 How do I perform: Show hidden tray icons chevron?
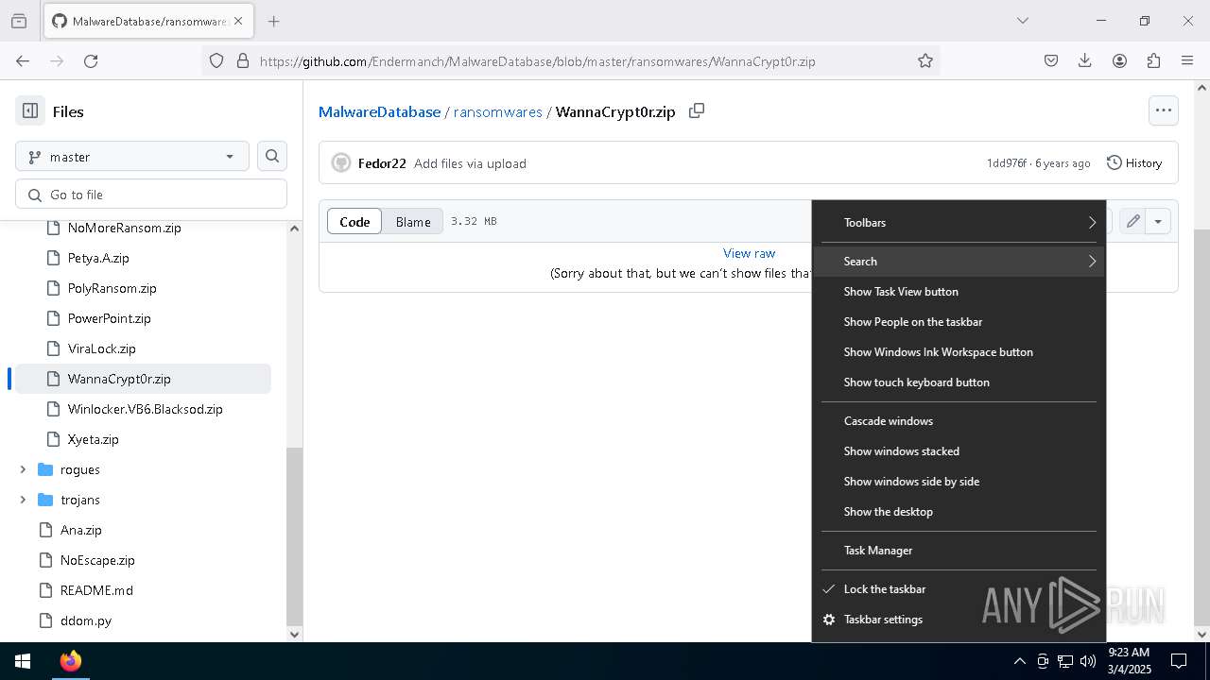1019,661
